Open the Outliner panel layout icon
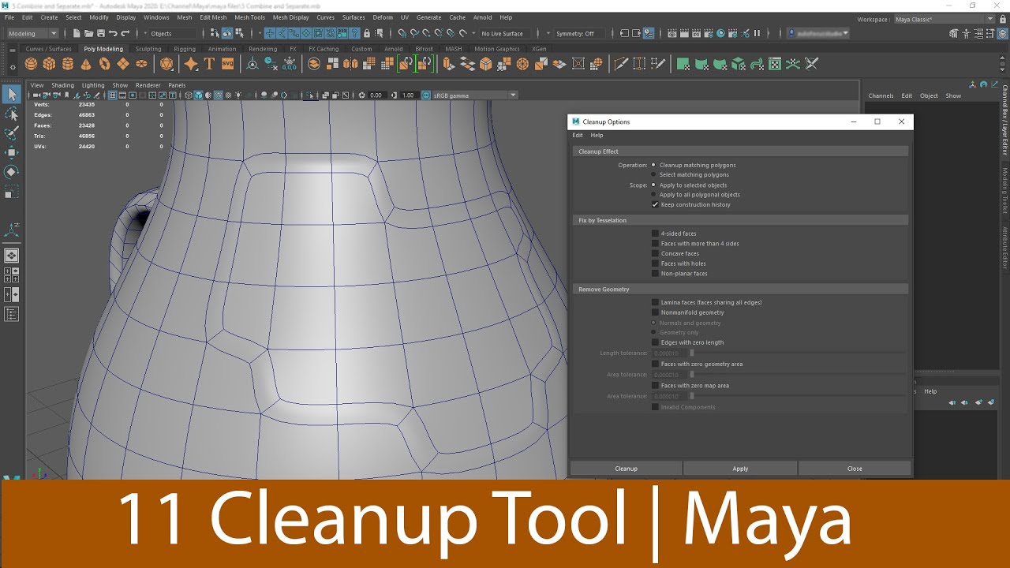 click(11, 314)
